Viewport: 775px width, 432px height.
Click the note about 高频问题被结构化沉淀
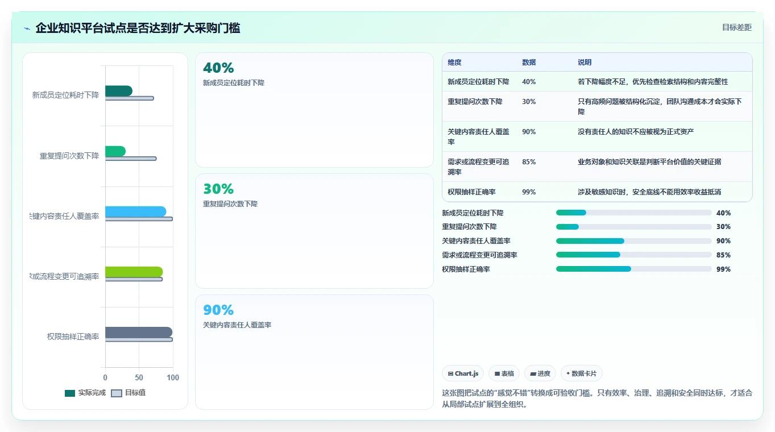coord(660,107)
